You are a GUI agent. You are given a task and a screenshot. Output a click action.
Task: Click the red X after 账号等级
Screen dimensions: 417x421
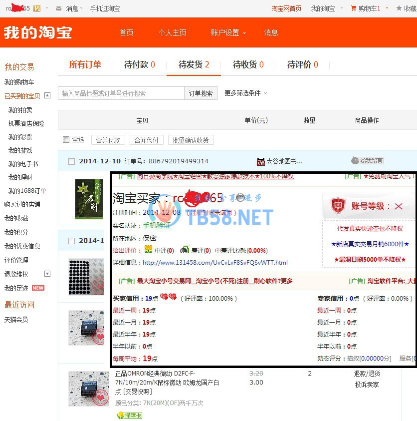point(399,206)
